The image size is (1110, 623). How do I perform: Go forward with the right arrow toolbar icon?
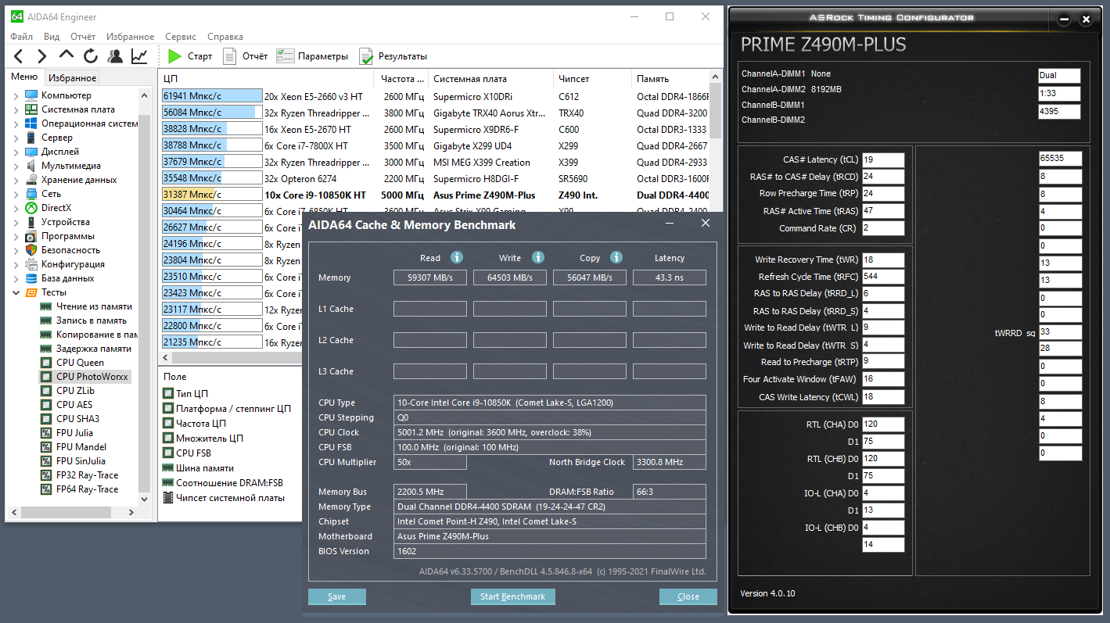point(42,56)
